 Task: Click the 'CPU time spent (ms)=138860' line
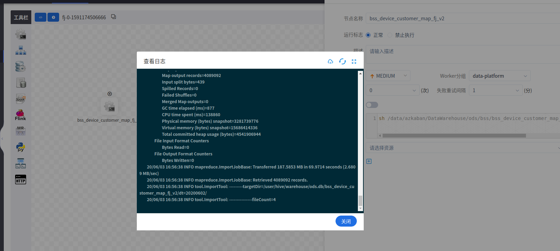click(x=191, y=115)
